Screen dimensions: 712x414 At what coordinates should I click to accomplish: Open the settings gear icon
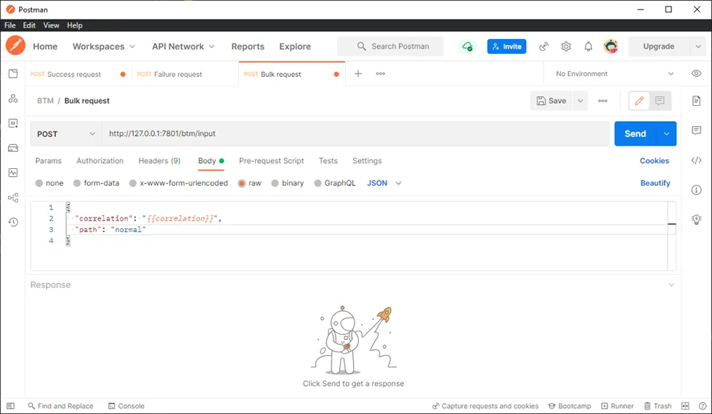566,46
